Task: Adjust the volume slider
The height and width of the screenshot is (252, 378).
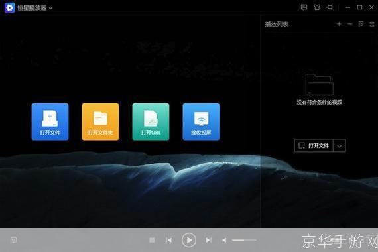Action: tap(244, 240)
